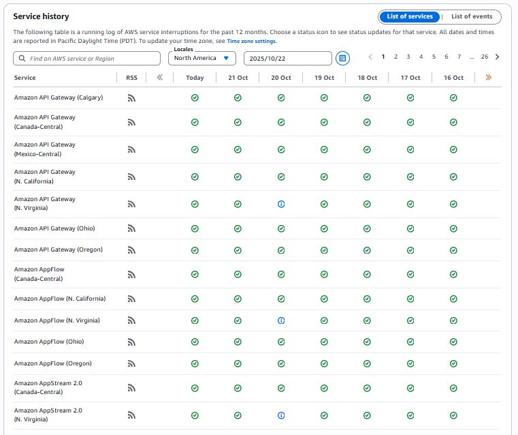
Task: Select the List of services view
Action: click(x=409, y=16)
